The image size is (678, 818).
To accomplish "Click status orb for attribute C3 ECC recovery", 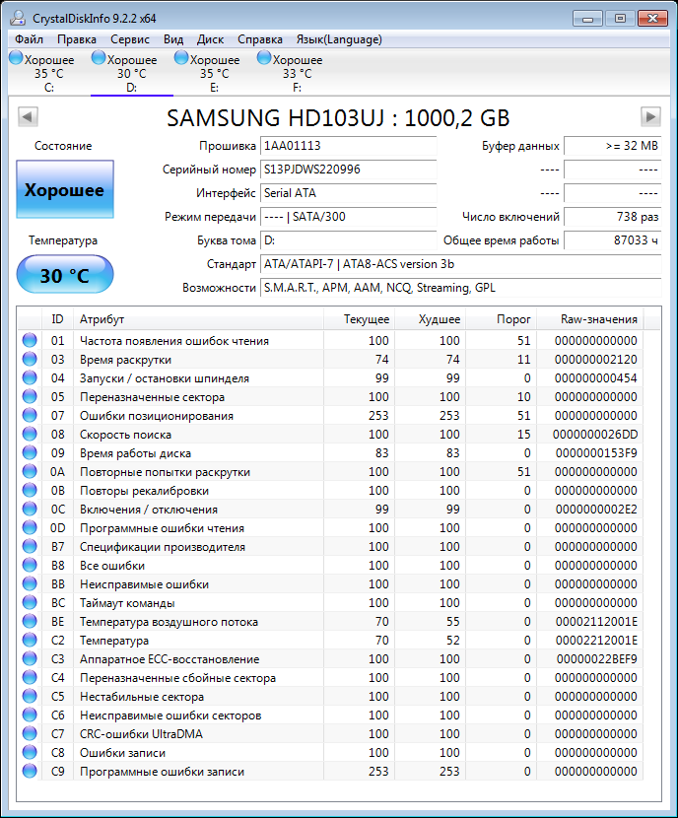I will pyautogui.click(x=30, y=659).
